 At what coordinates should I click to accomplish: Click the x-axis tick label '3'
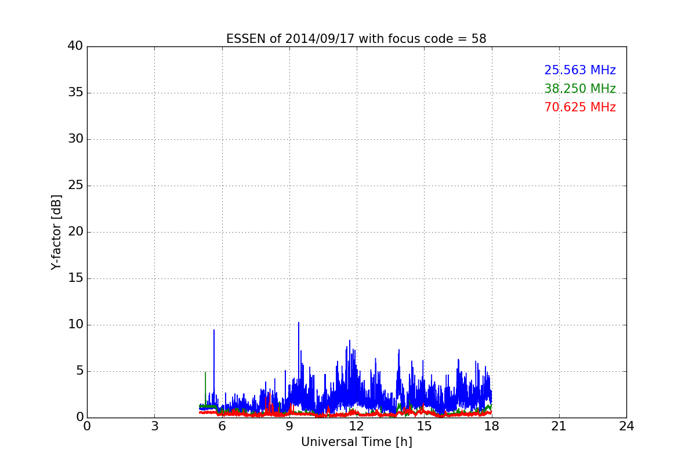pos(154,426)
